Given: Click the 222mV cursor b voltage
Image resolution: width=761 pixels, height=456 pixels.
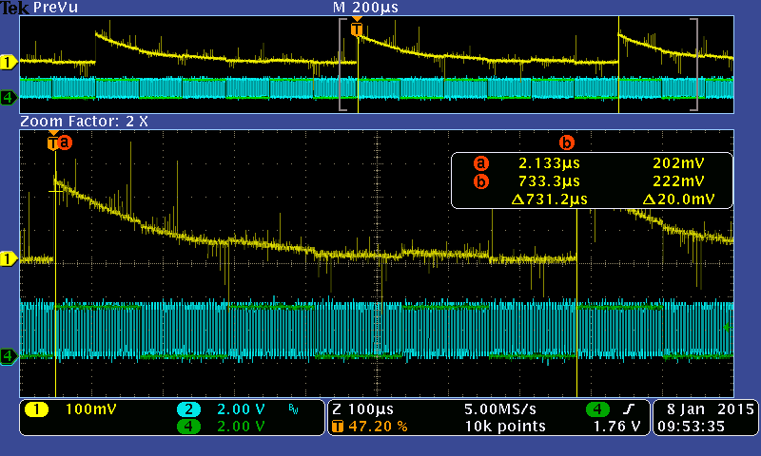Looking at the screenshot, I should [678, 181].
